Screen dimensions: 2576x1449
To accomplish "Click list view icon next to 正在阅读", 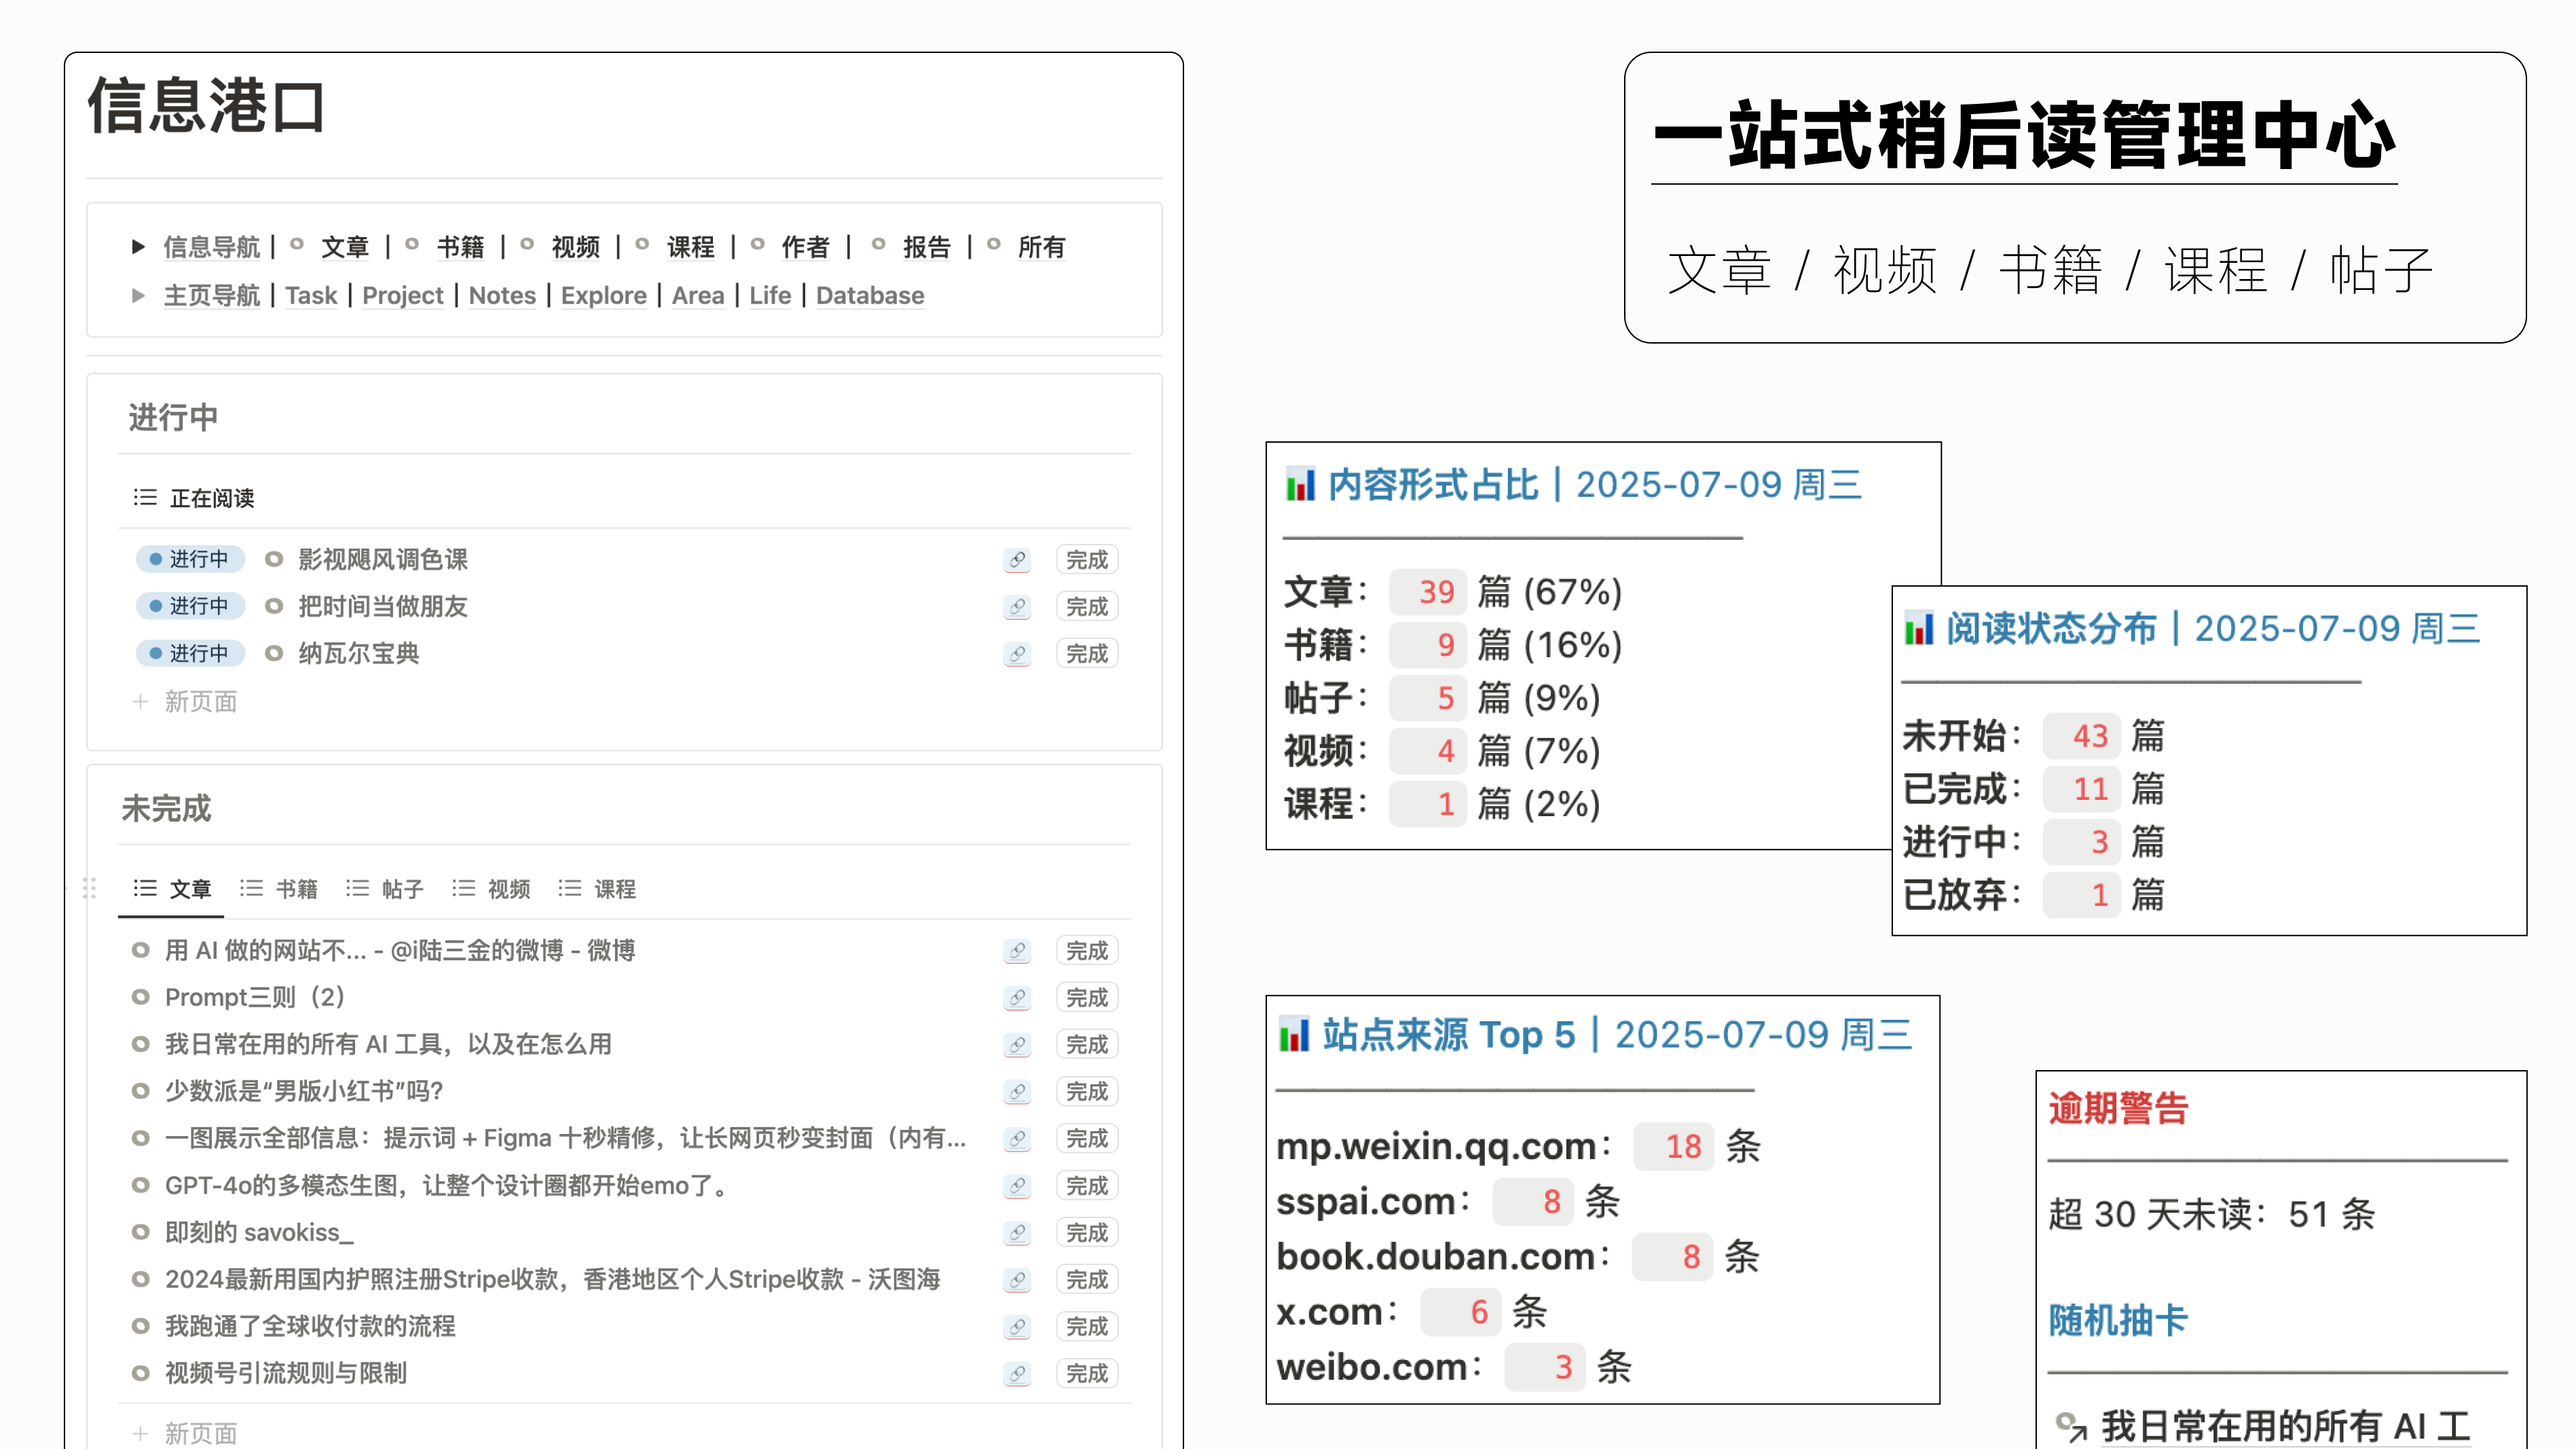I will click(x=145, y=497).
